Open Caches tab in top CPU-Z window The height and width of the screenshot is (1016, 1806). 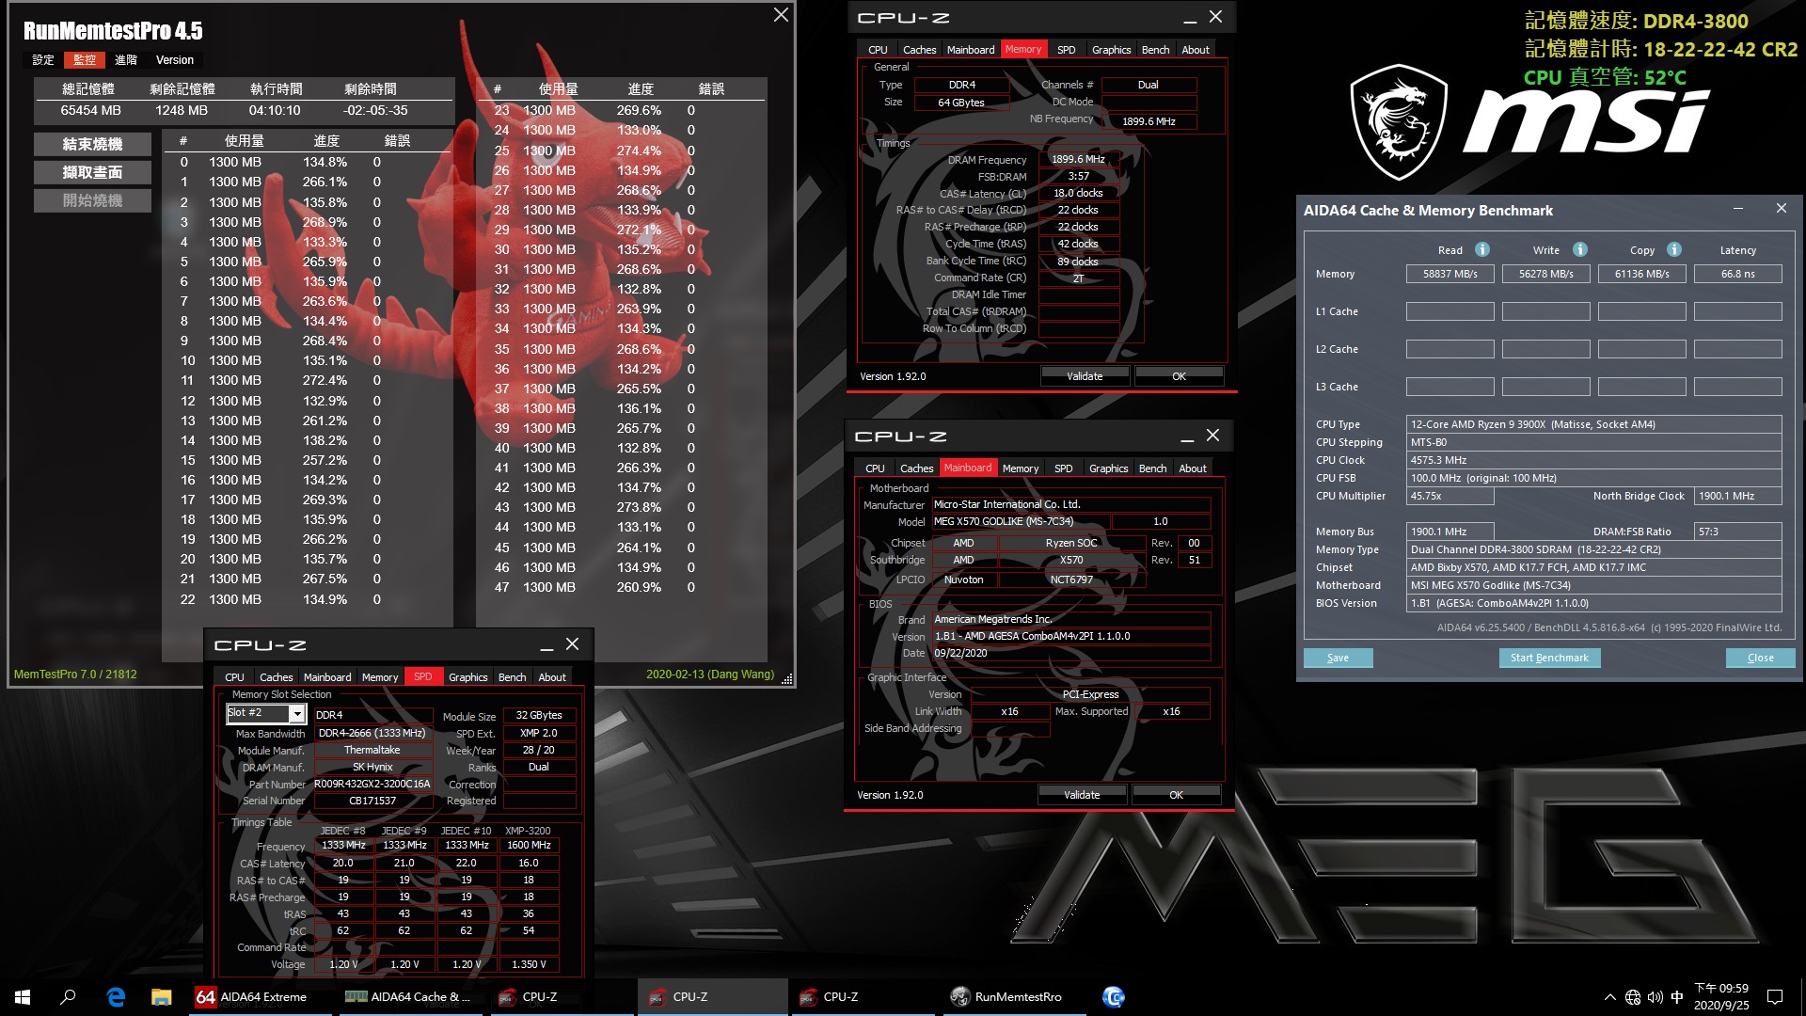[x=919, y=50]
